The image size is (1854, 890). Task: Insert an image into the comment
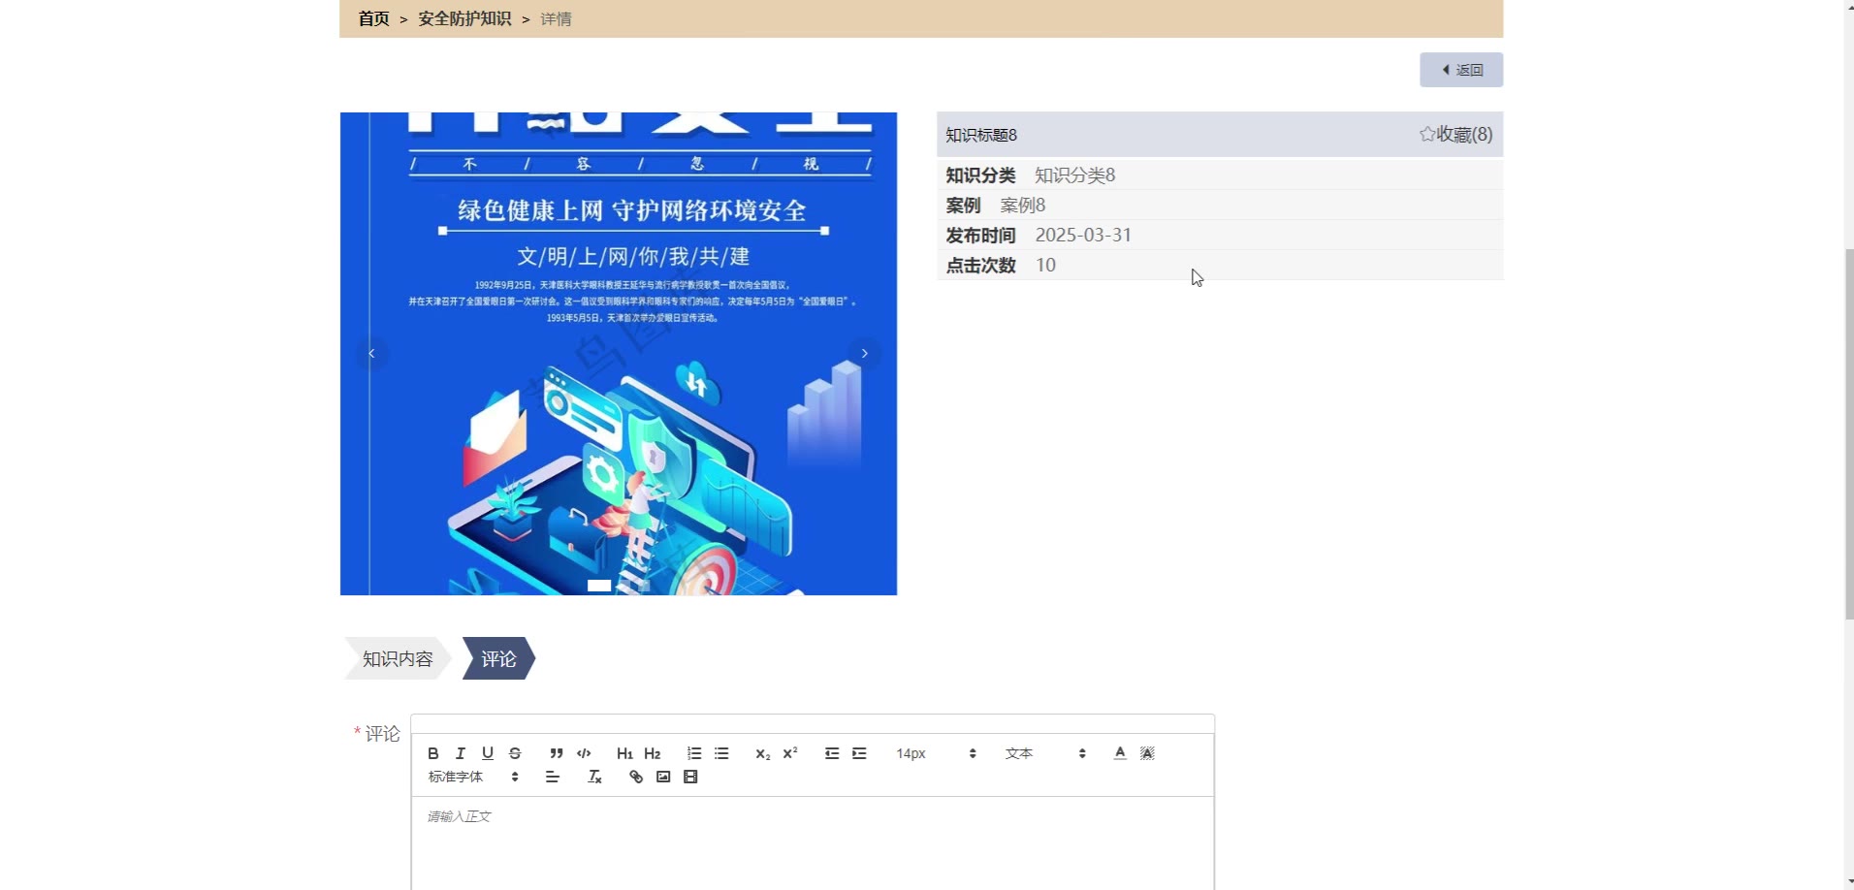click(x=663, y=777)
